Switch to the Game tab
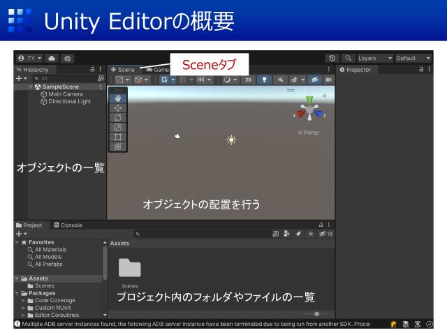The width and height of the screenshot is (447, 335). (x=158, y=70)
